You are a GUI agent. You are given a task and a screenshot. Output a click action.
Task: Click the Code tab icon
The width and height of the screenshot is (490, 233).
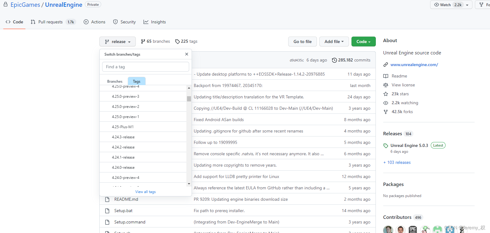(x=8, y=22)
